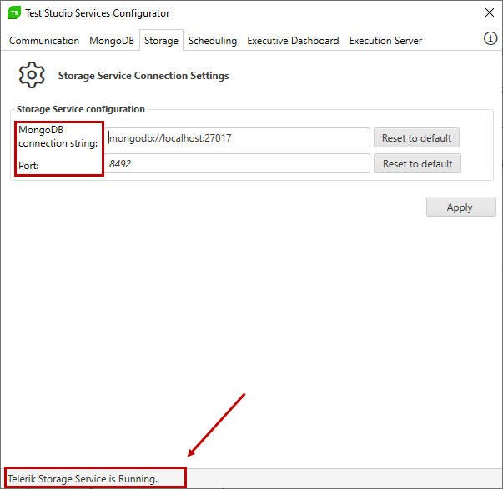
Task: Reset the MongoDB connection string to default
Action: 416,137
